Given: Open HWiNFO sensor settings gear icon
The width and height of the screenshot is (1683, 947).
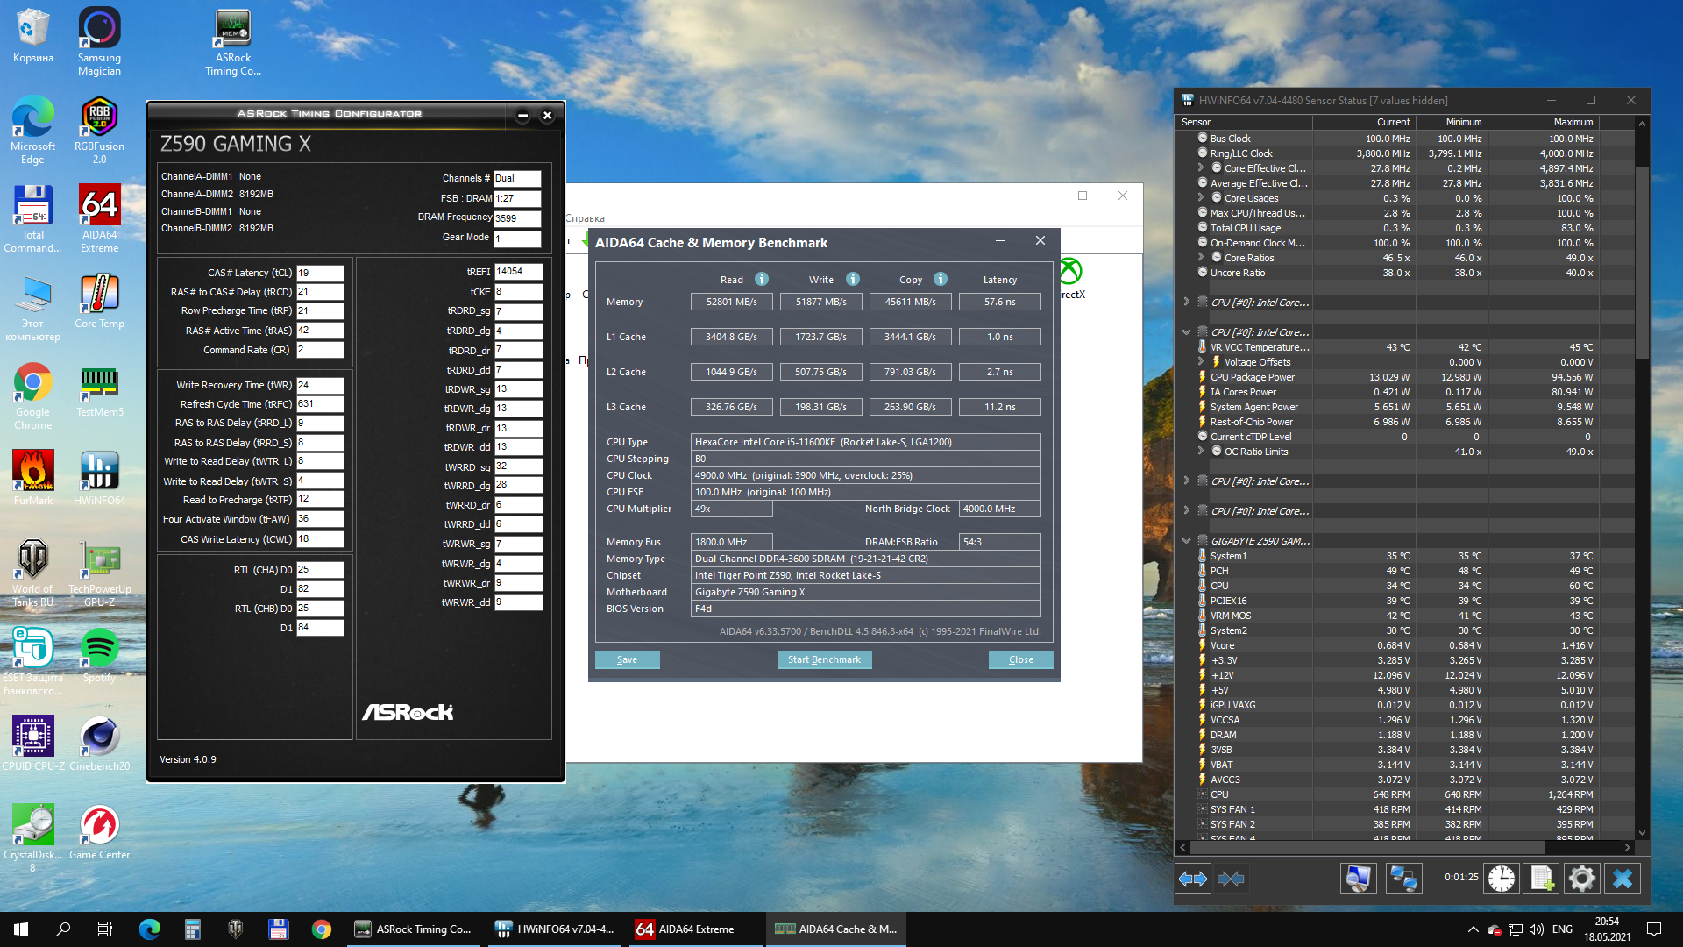Looking at the screenshot, I should click(1582, 878).
